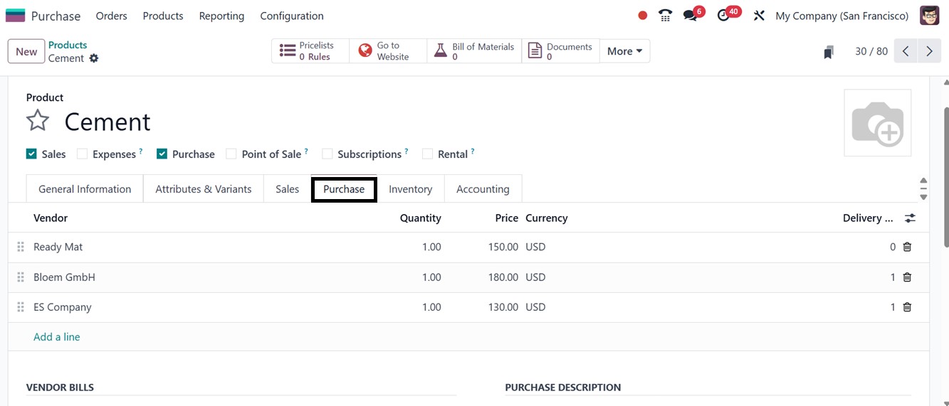Open the activities clock icon
The height and width of the screenshot is (406, 949).
pyautogui.click(x=723, y=16)
